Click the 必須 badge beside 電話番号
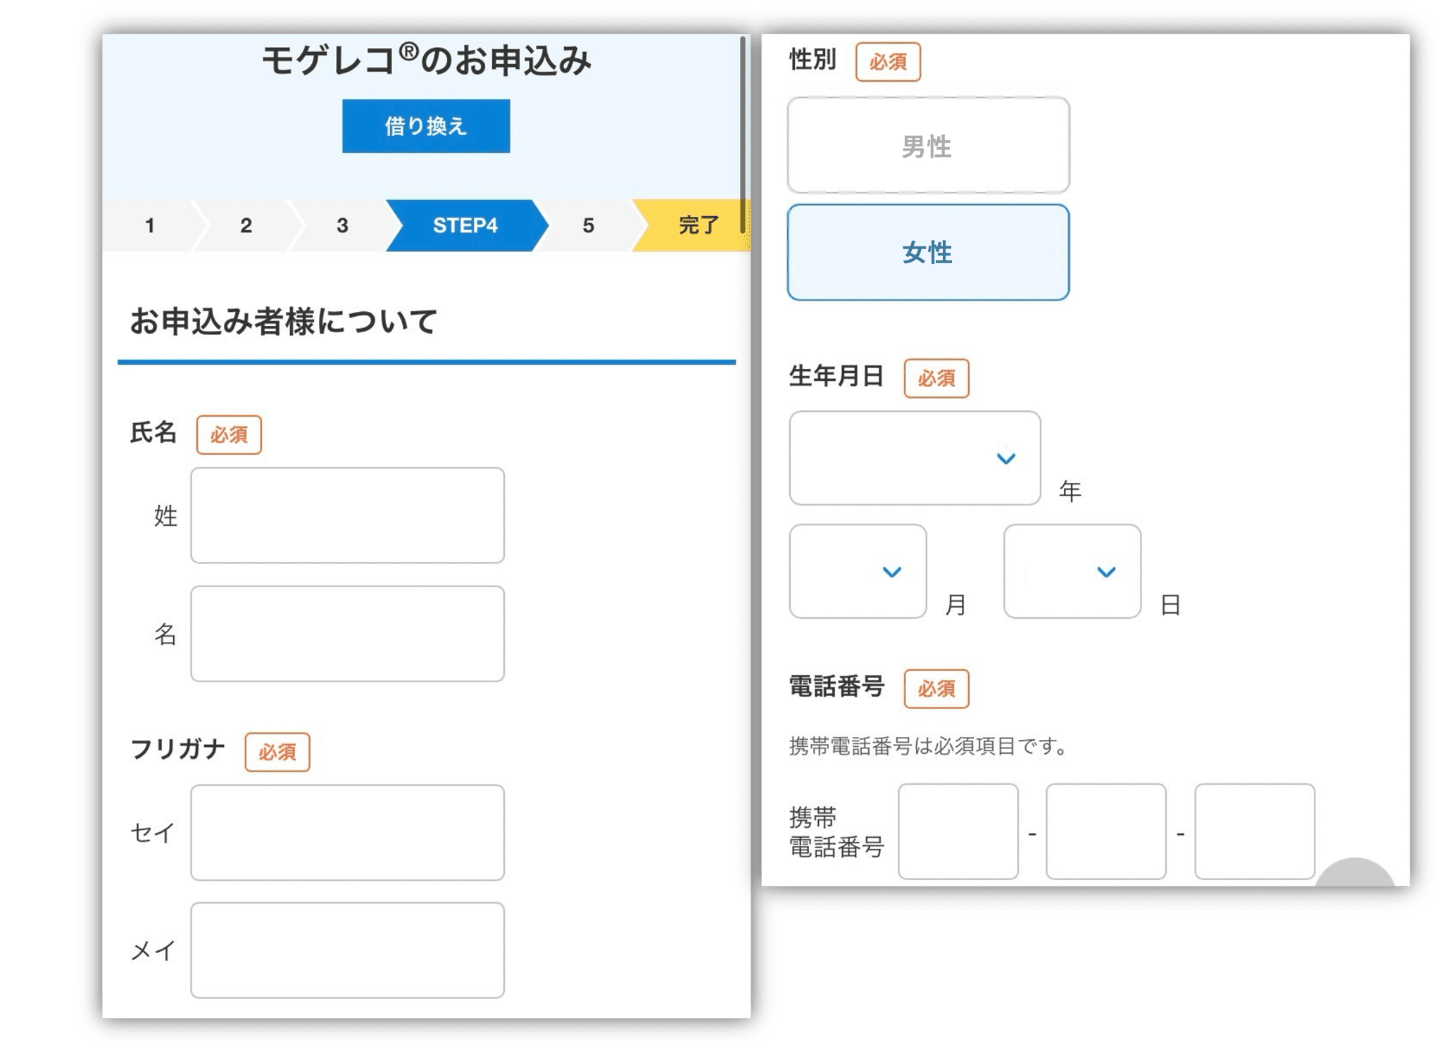This screenshot has width=1442, height=1051. click(x=936, y=688)
